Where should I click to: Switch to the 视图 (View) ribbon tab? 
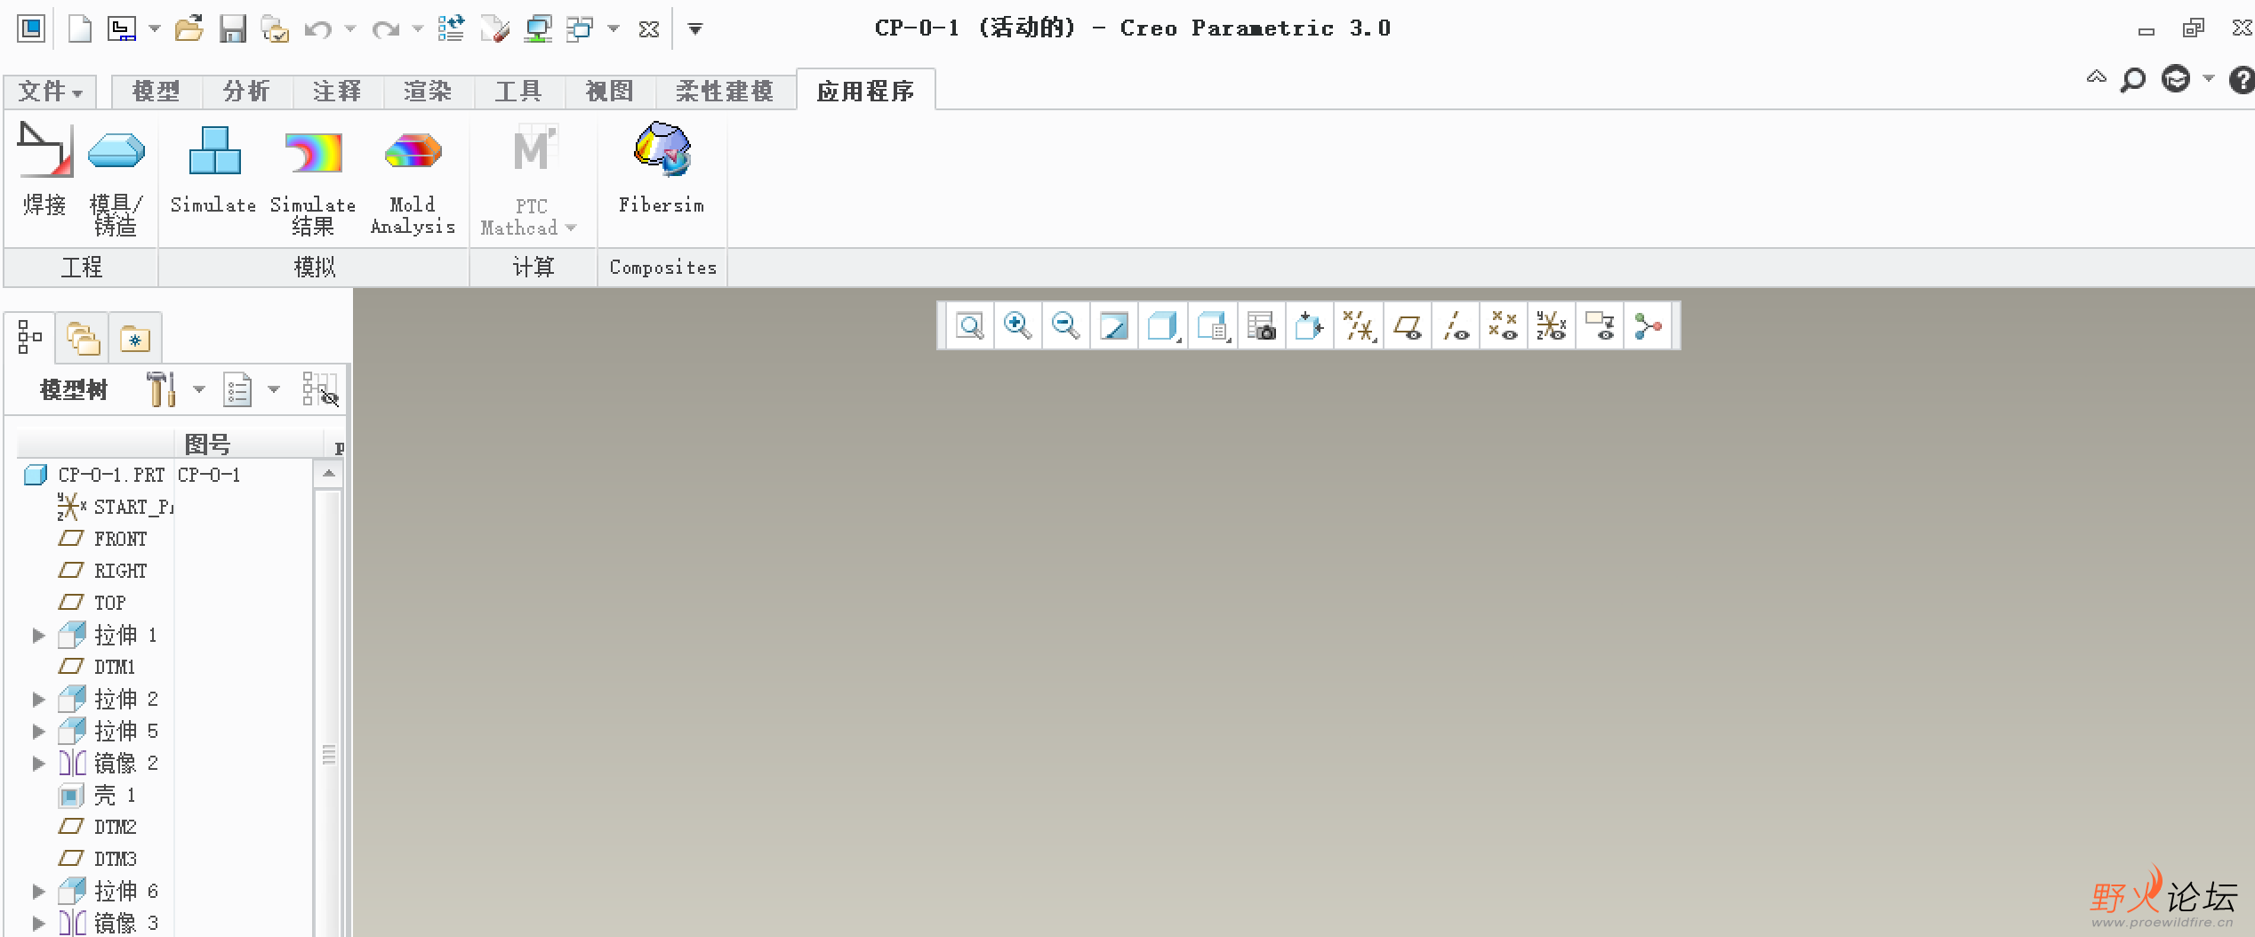[x=609, y=92]
